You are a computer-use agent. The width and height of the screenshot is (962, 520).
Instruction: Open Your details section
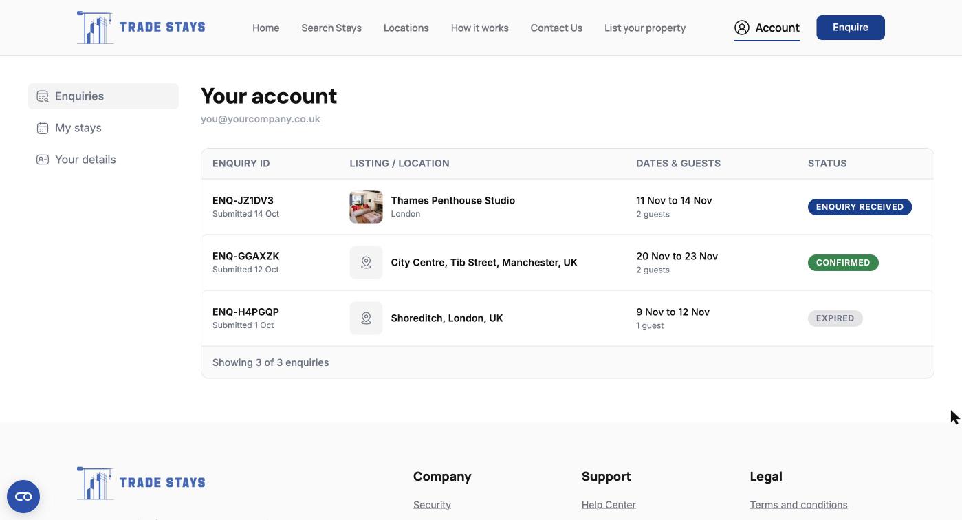point(103,160)
